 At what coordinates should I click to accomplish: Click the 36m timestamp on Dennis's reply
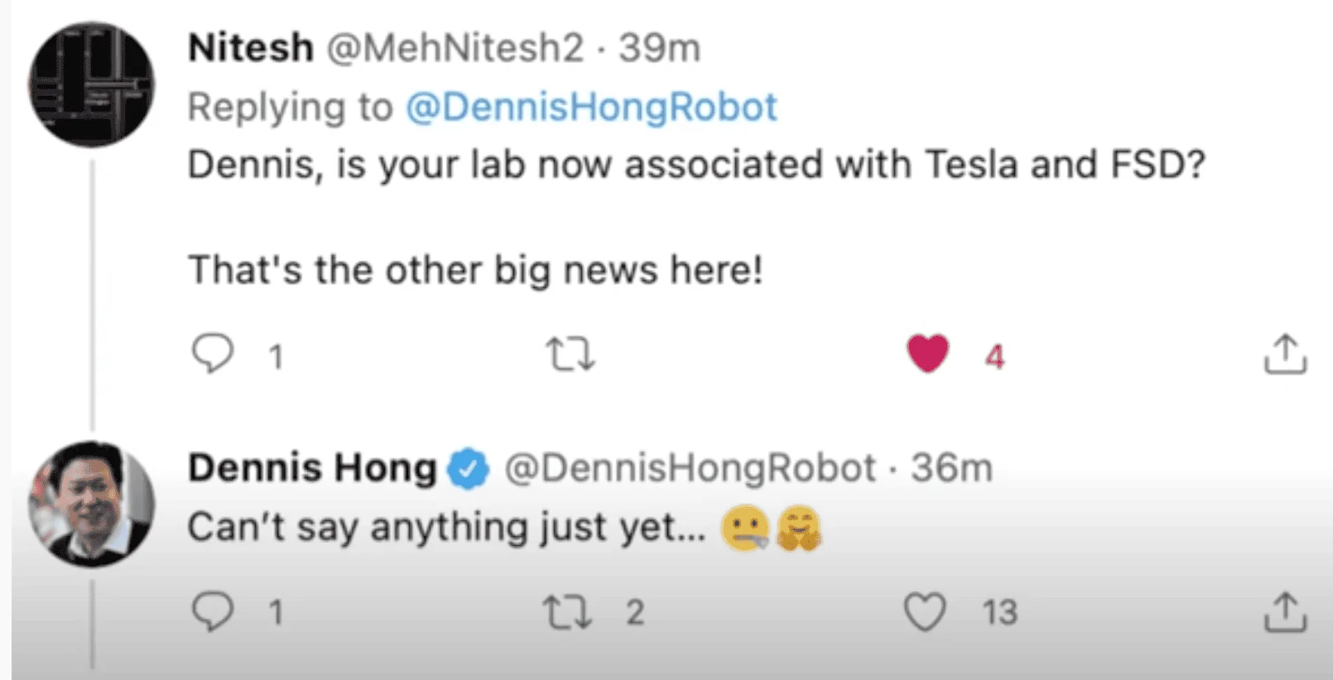coord(950,467)
